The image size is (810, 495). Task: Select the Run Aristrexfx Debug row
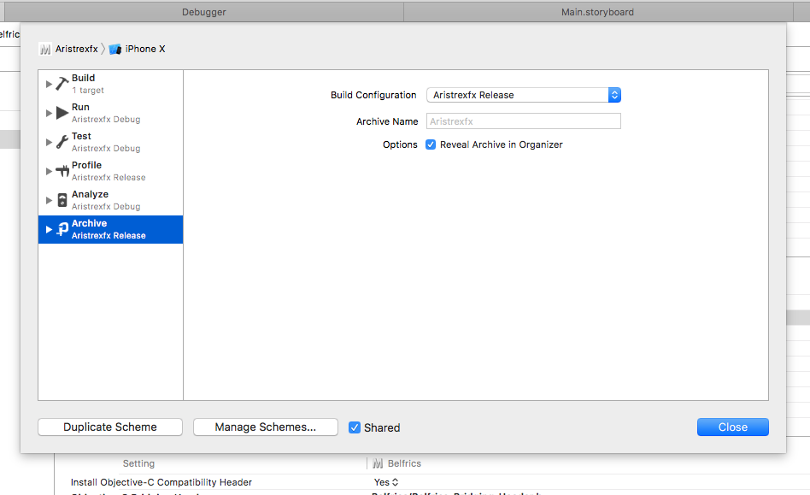point(110,113)
